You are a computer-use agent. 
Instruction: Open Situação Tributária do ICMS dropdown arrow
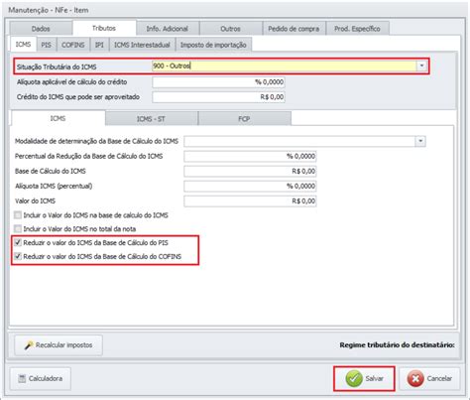tap(421, 66)
